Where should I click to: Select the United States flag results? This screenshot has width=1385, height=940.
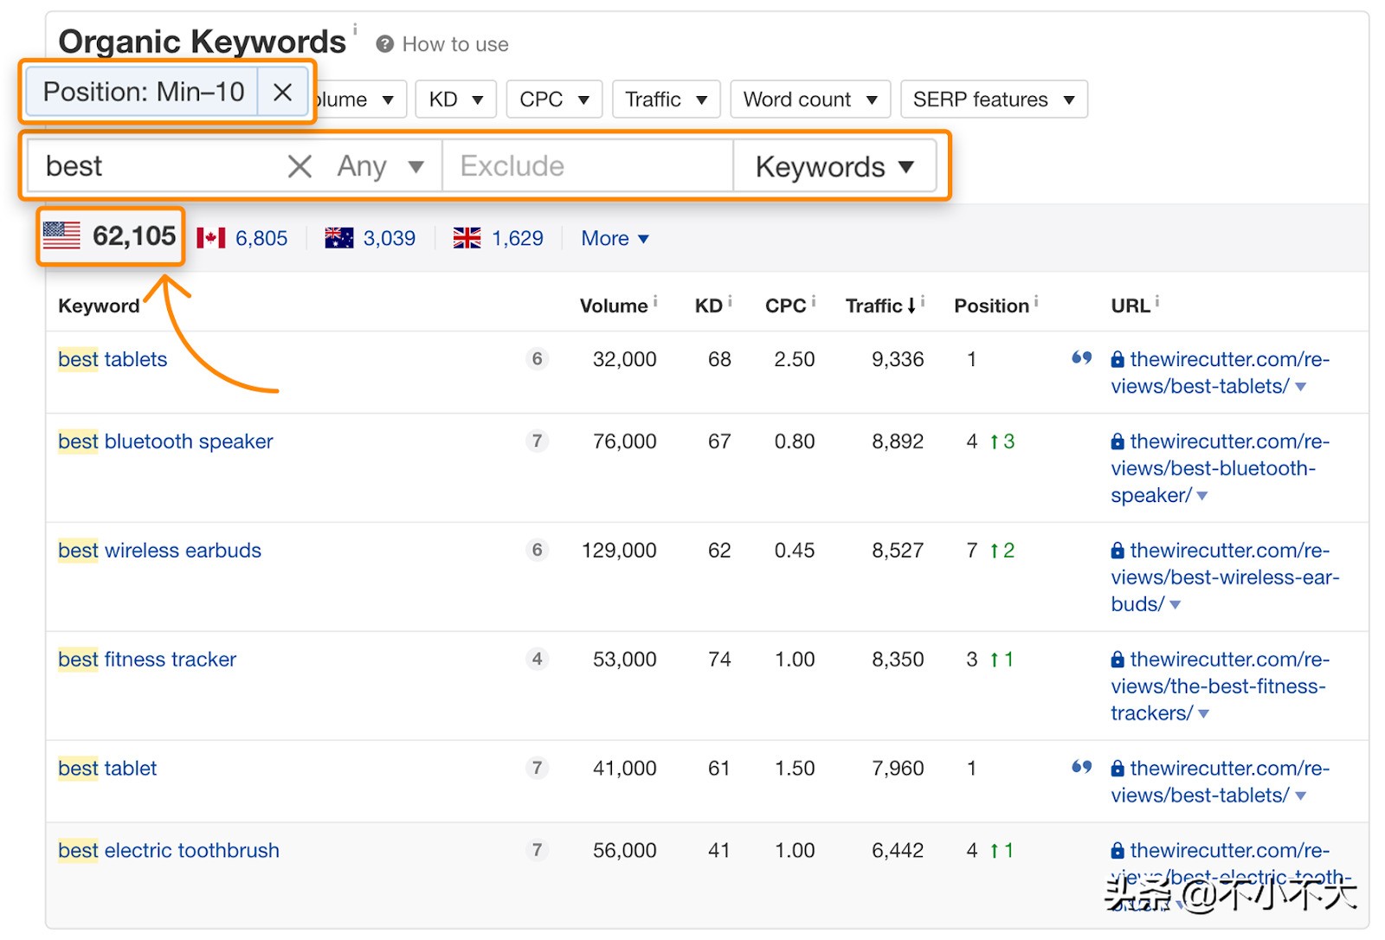pyautogui.click(x=110, y=236)
